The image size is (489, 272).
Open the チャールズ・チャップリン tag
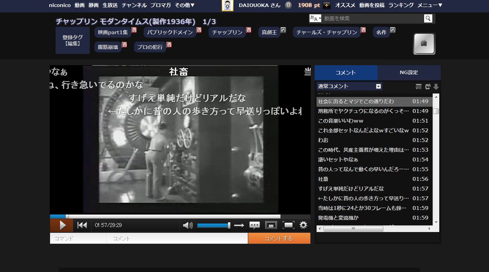[327, 32]
